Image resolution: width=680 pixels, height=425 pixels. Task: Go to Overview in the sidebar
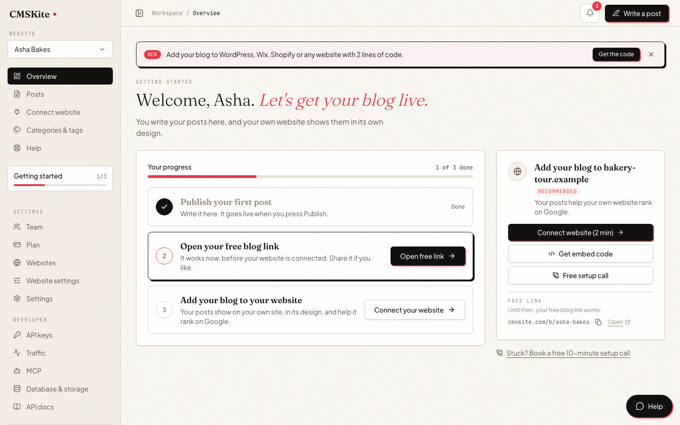(x=60, y=76)
